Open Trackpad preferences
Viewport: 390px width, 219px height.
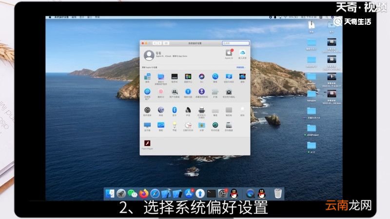[229, 110]
